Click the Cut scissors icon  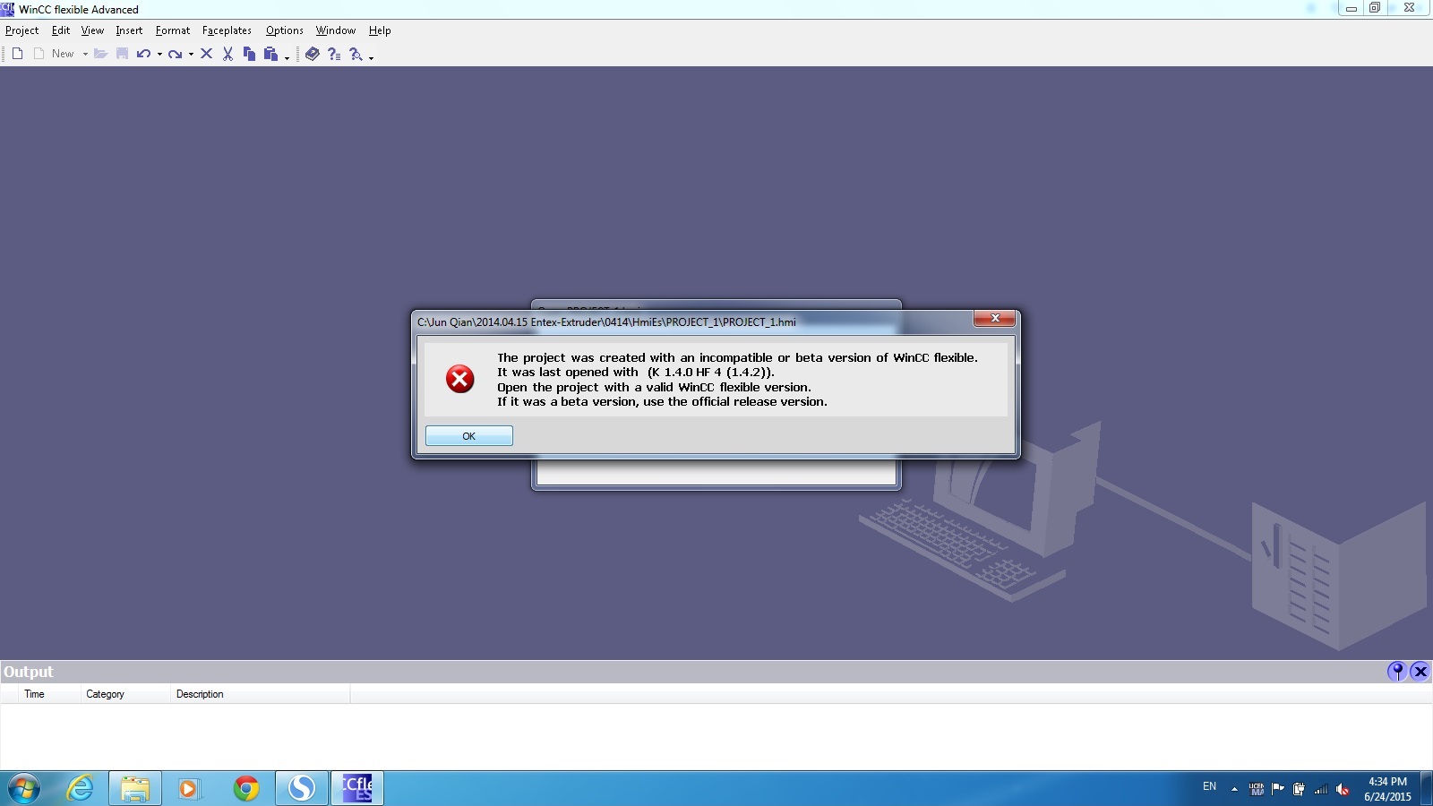click(227, 54)
